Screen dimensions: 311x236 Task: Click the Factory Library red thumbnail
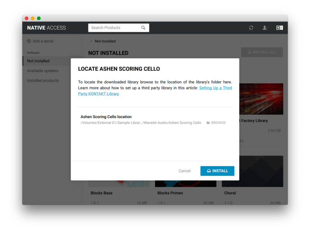point(261,99)
